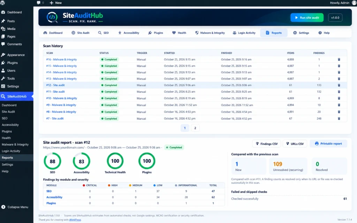
Task: Open the Printable report
Action: click(x=328, y=144)
